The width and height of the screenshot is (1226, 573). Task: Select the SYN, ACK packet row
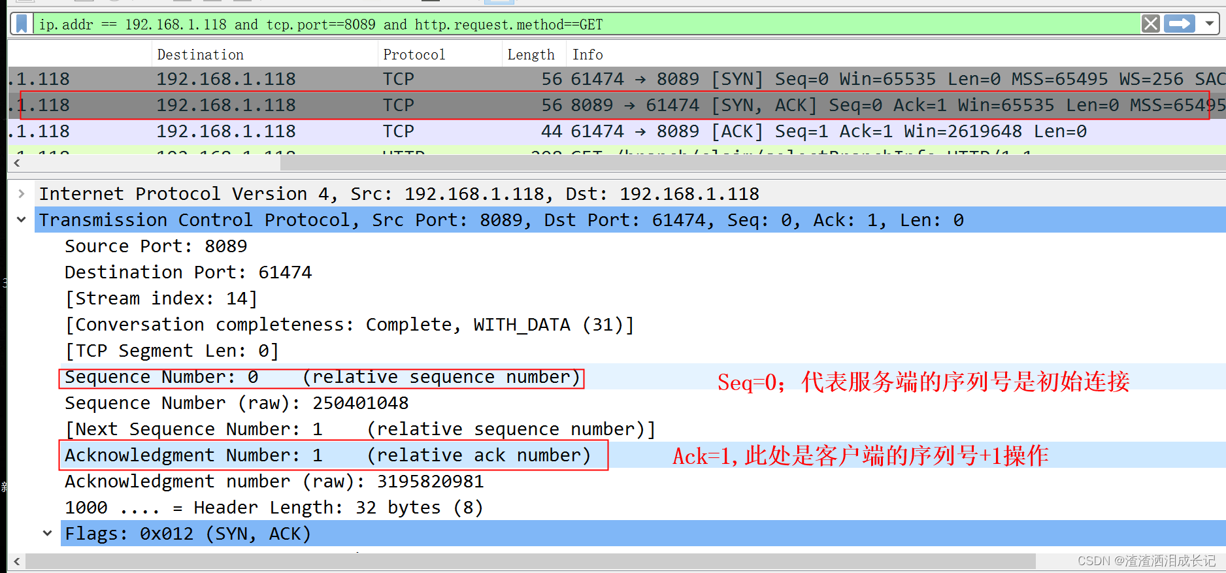(617, 105)
